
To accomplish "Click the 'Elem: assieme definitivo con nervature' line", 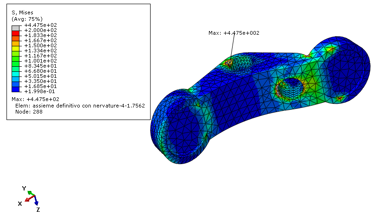I will click(80, 106).
